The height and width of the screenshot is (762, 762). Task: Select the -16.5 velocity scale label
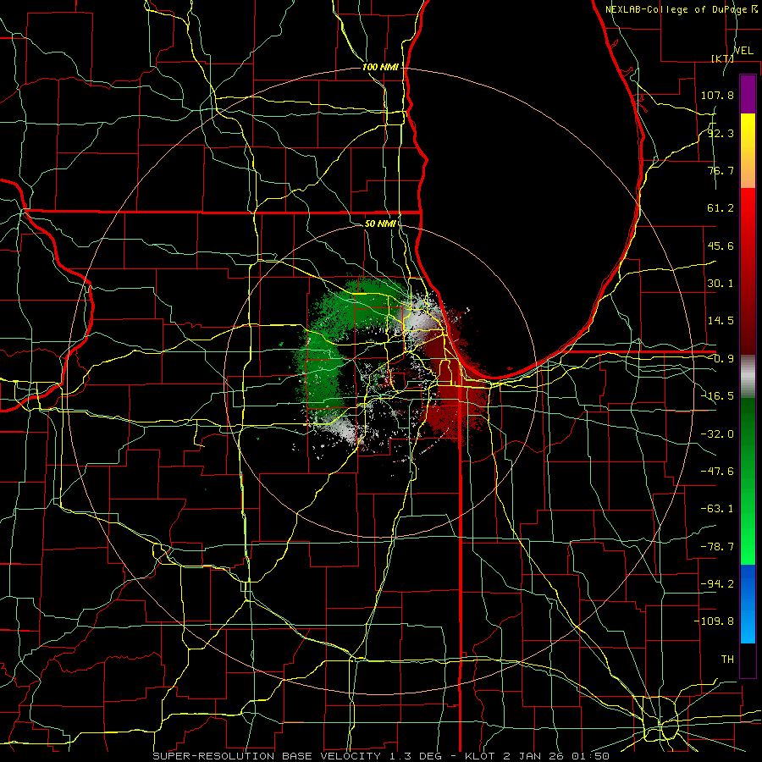(x=717, y=396)
